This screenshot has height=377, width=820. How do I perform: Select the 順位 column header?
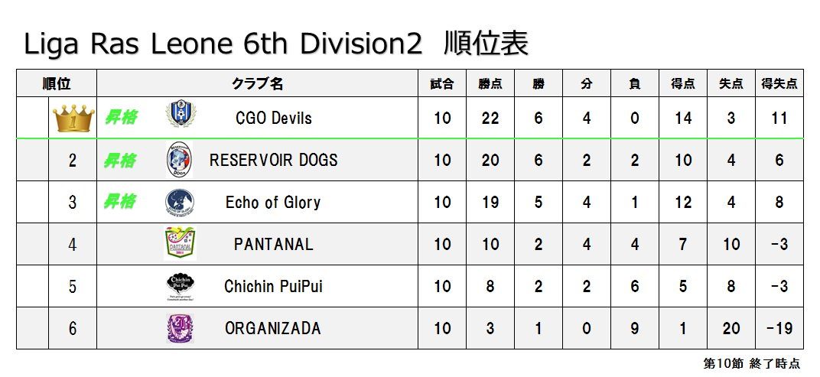pyautogui.click(x=57, y=83)
